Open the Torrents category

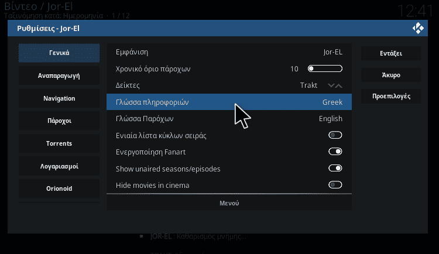[59, 143]
